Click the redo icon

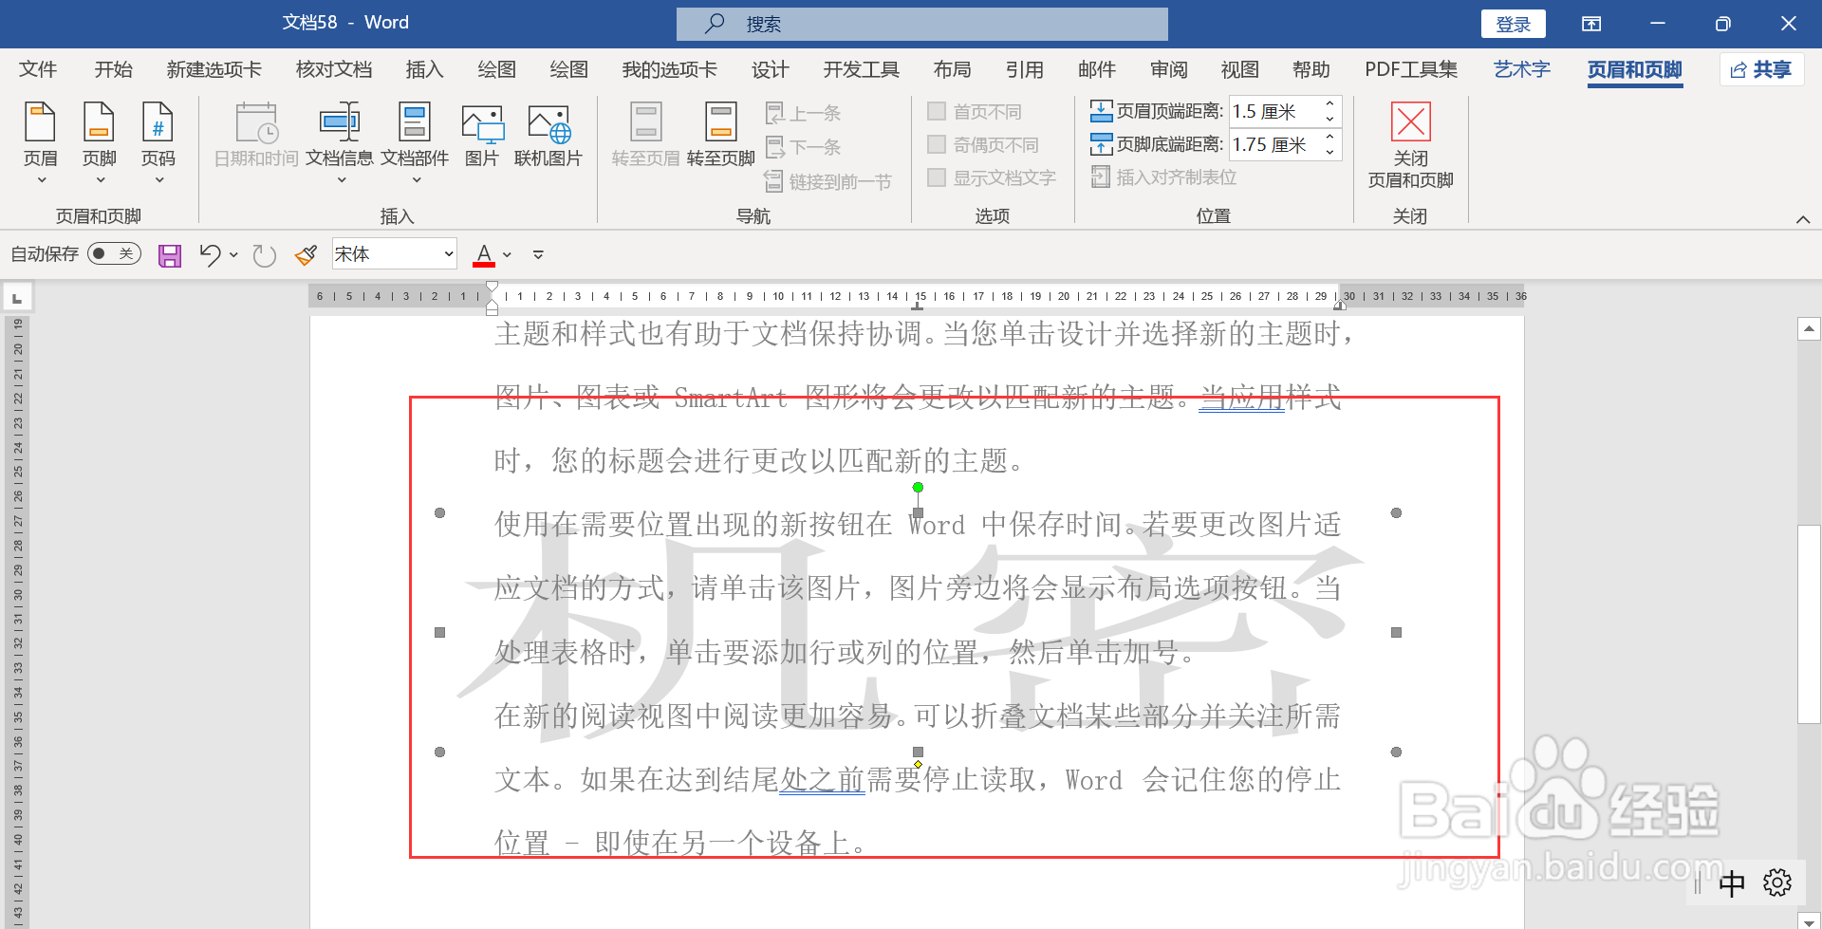click(264, 255)
